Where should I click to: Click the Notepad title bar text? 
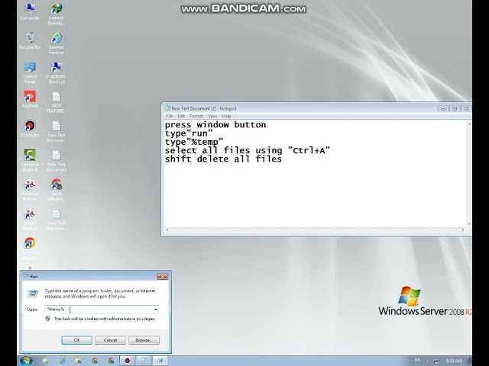click(x=204, y=108)
